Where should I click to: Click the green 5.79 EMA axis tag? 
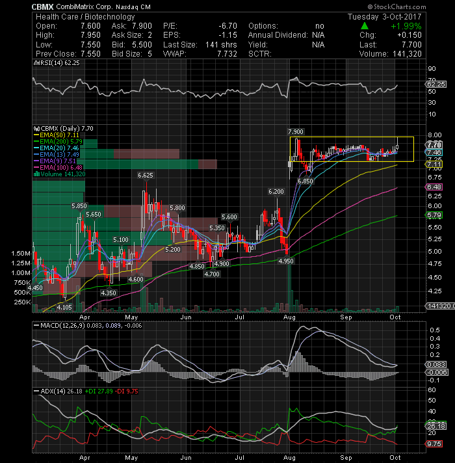tap(434, 215)
